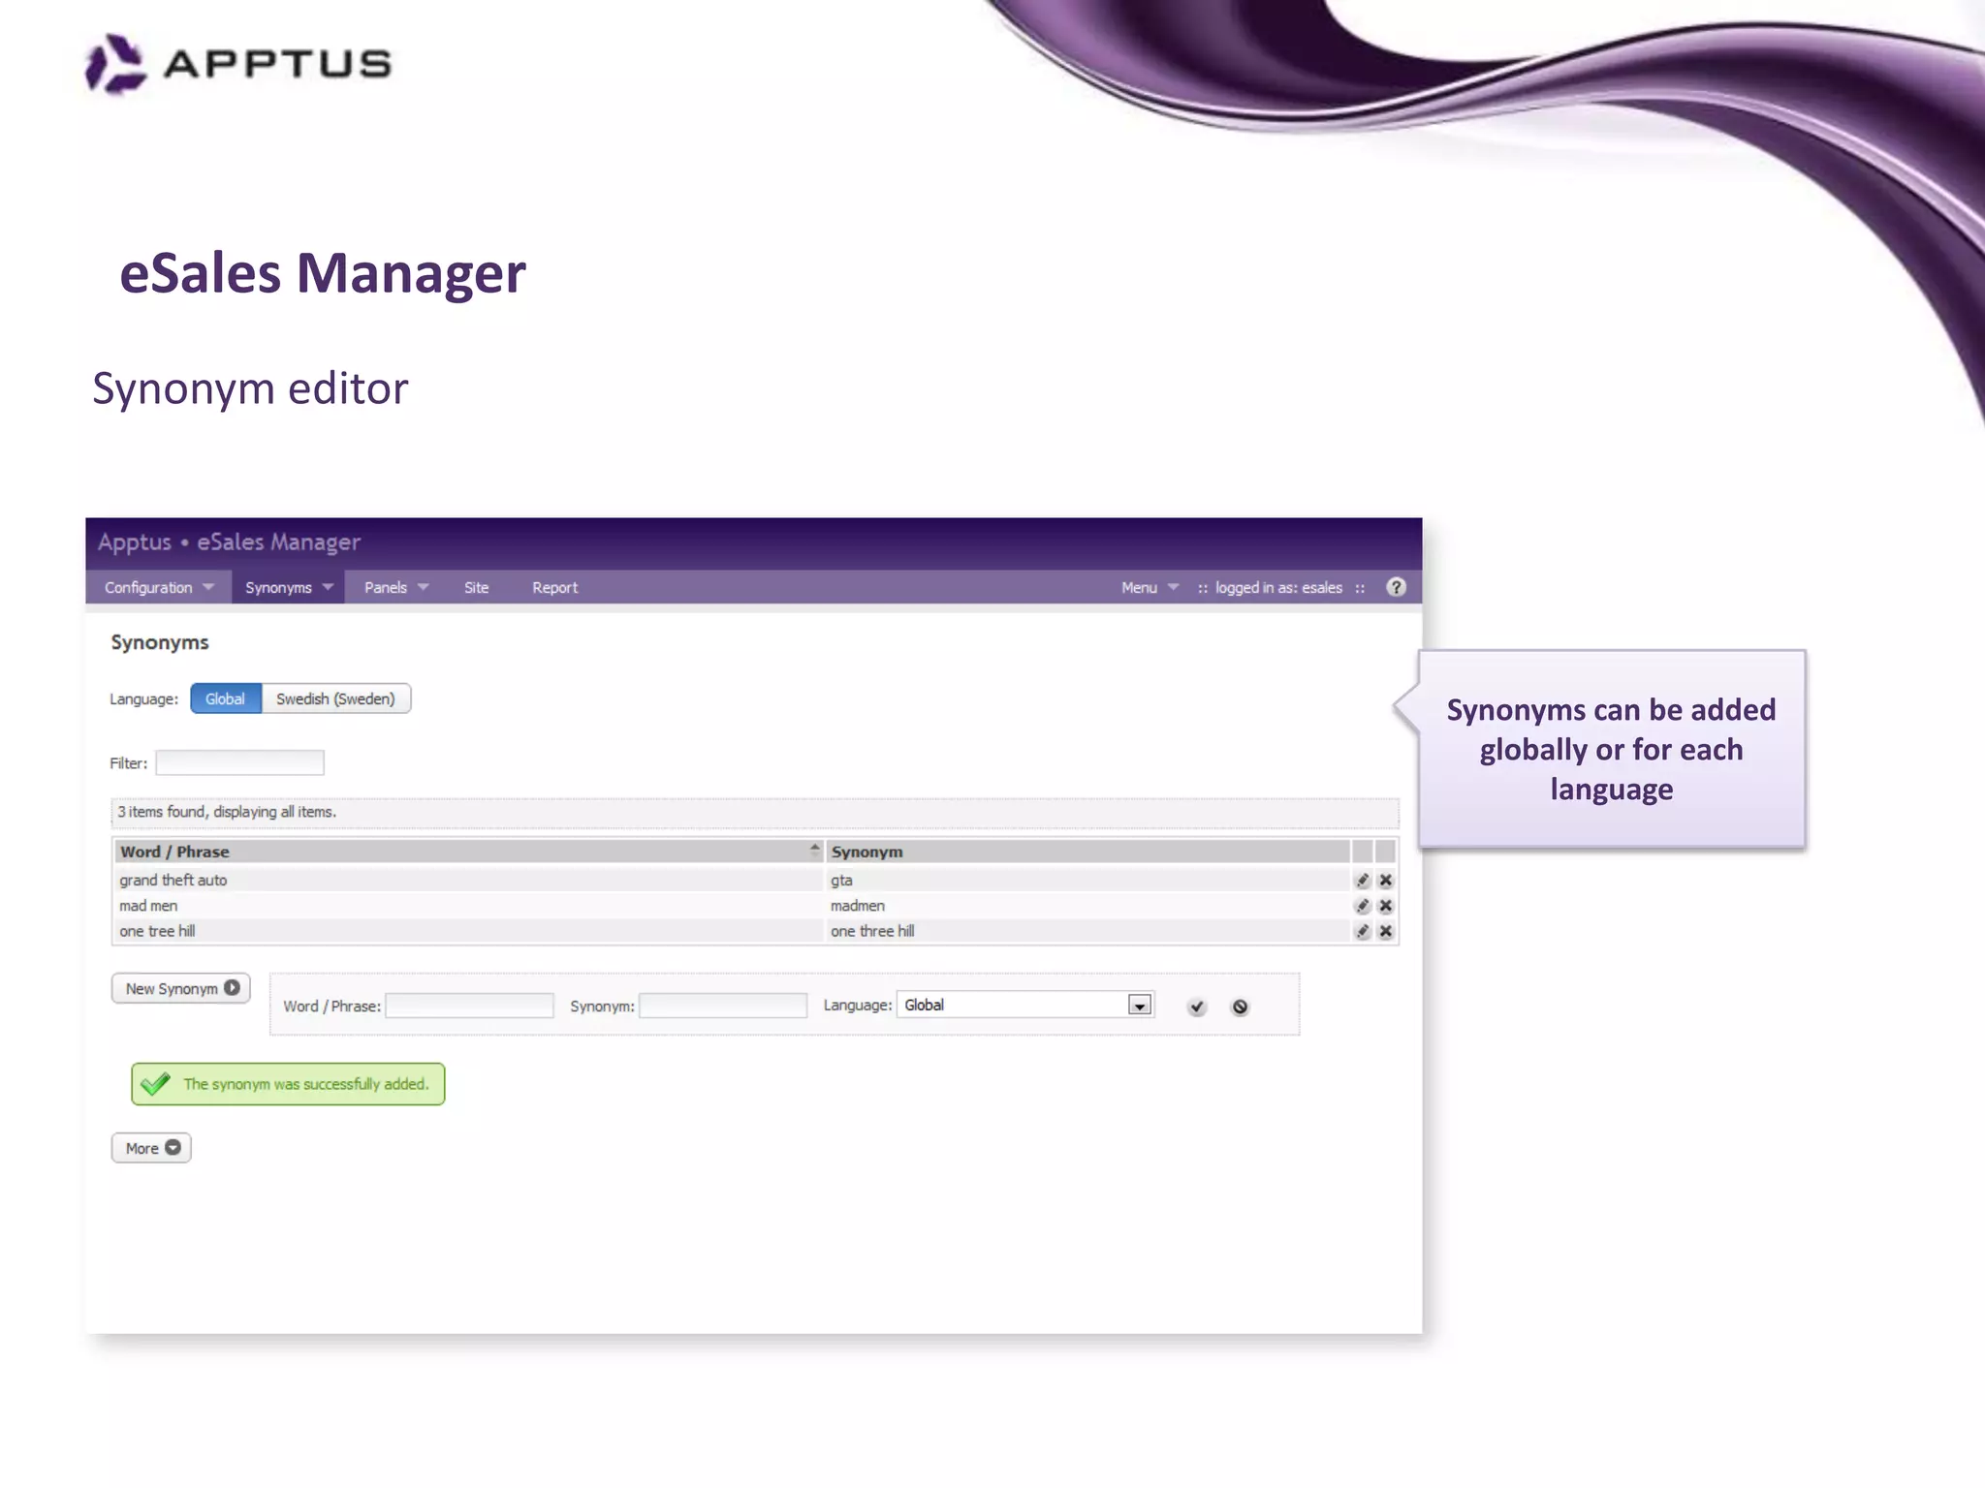
Task: Select the 'madmen' synonym cell
Action: (1087, 905)
